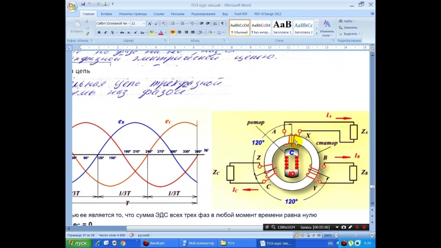Grow font size with large A icon
Image resolution: width=441 pixels, height=248 pixels.
tap(150, 24)
